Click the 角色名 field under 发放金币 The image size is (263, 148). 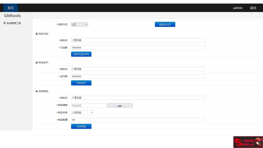click(138, 69)
